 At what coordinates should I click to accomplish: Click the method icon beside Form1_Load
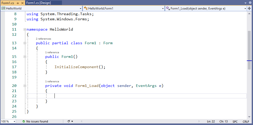168,8
